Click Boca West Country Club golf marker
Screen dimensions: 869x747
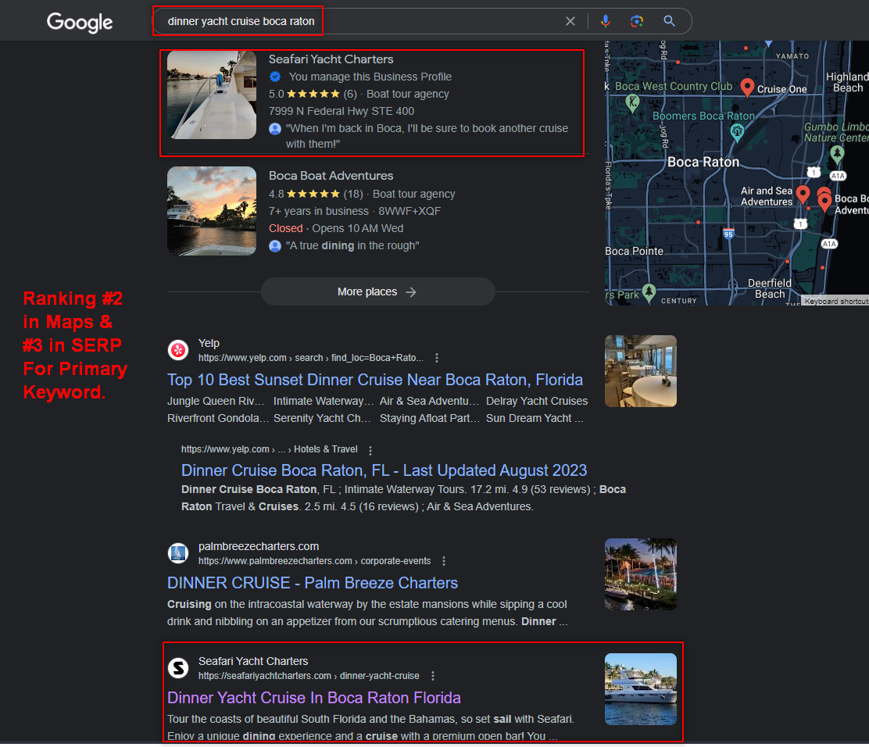coord(632,103)
